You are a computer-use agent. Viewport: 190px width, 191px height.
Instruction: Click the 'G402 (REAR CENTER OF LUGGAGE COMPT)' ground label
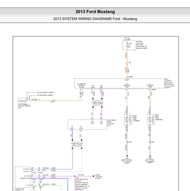[127, 161]
